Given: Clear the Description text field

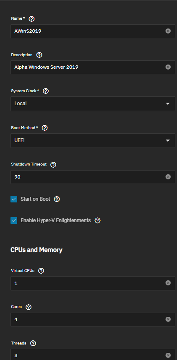Looking at the screenshot, I should tap(168, 67).
